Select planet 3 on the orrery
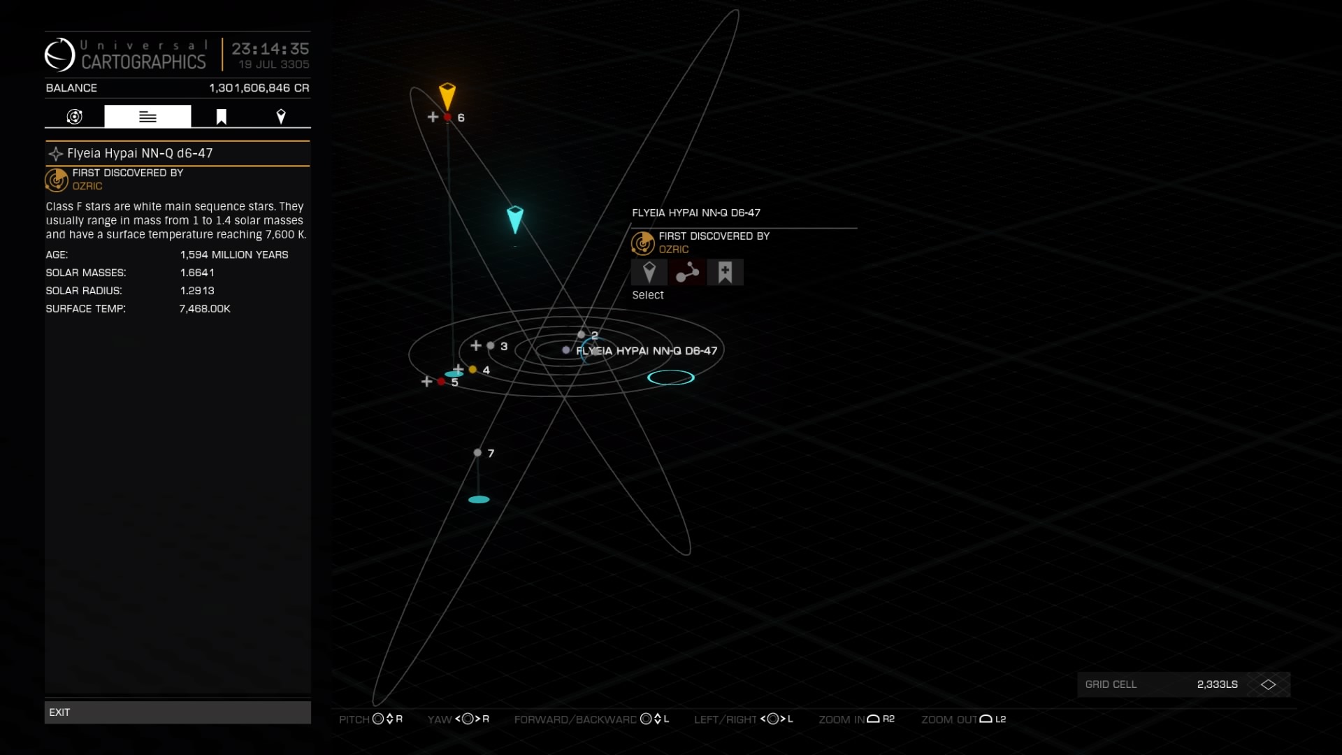 491,345
